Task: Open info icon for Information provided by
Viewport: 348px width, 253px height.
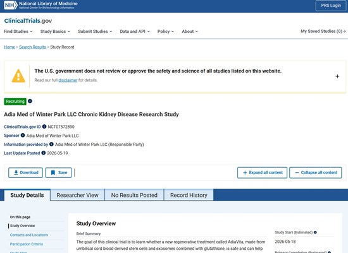Action: (x=51, y=144)
